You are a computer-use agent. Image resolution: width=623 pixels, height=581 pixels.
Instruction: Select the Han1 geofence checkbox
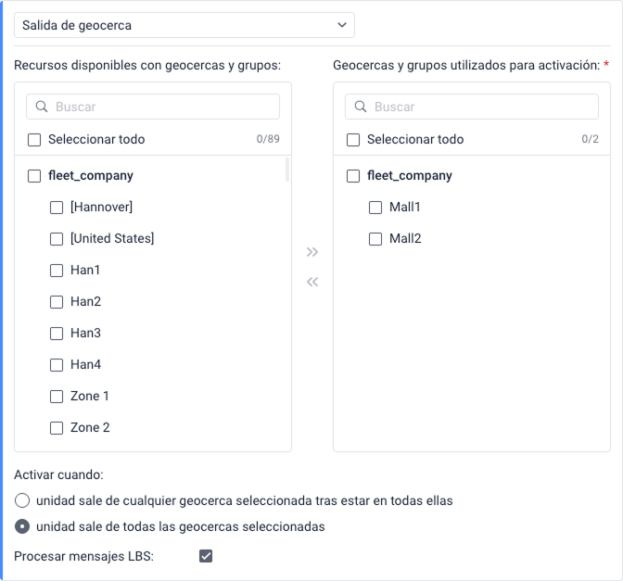(x=57, y=271)
